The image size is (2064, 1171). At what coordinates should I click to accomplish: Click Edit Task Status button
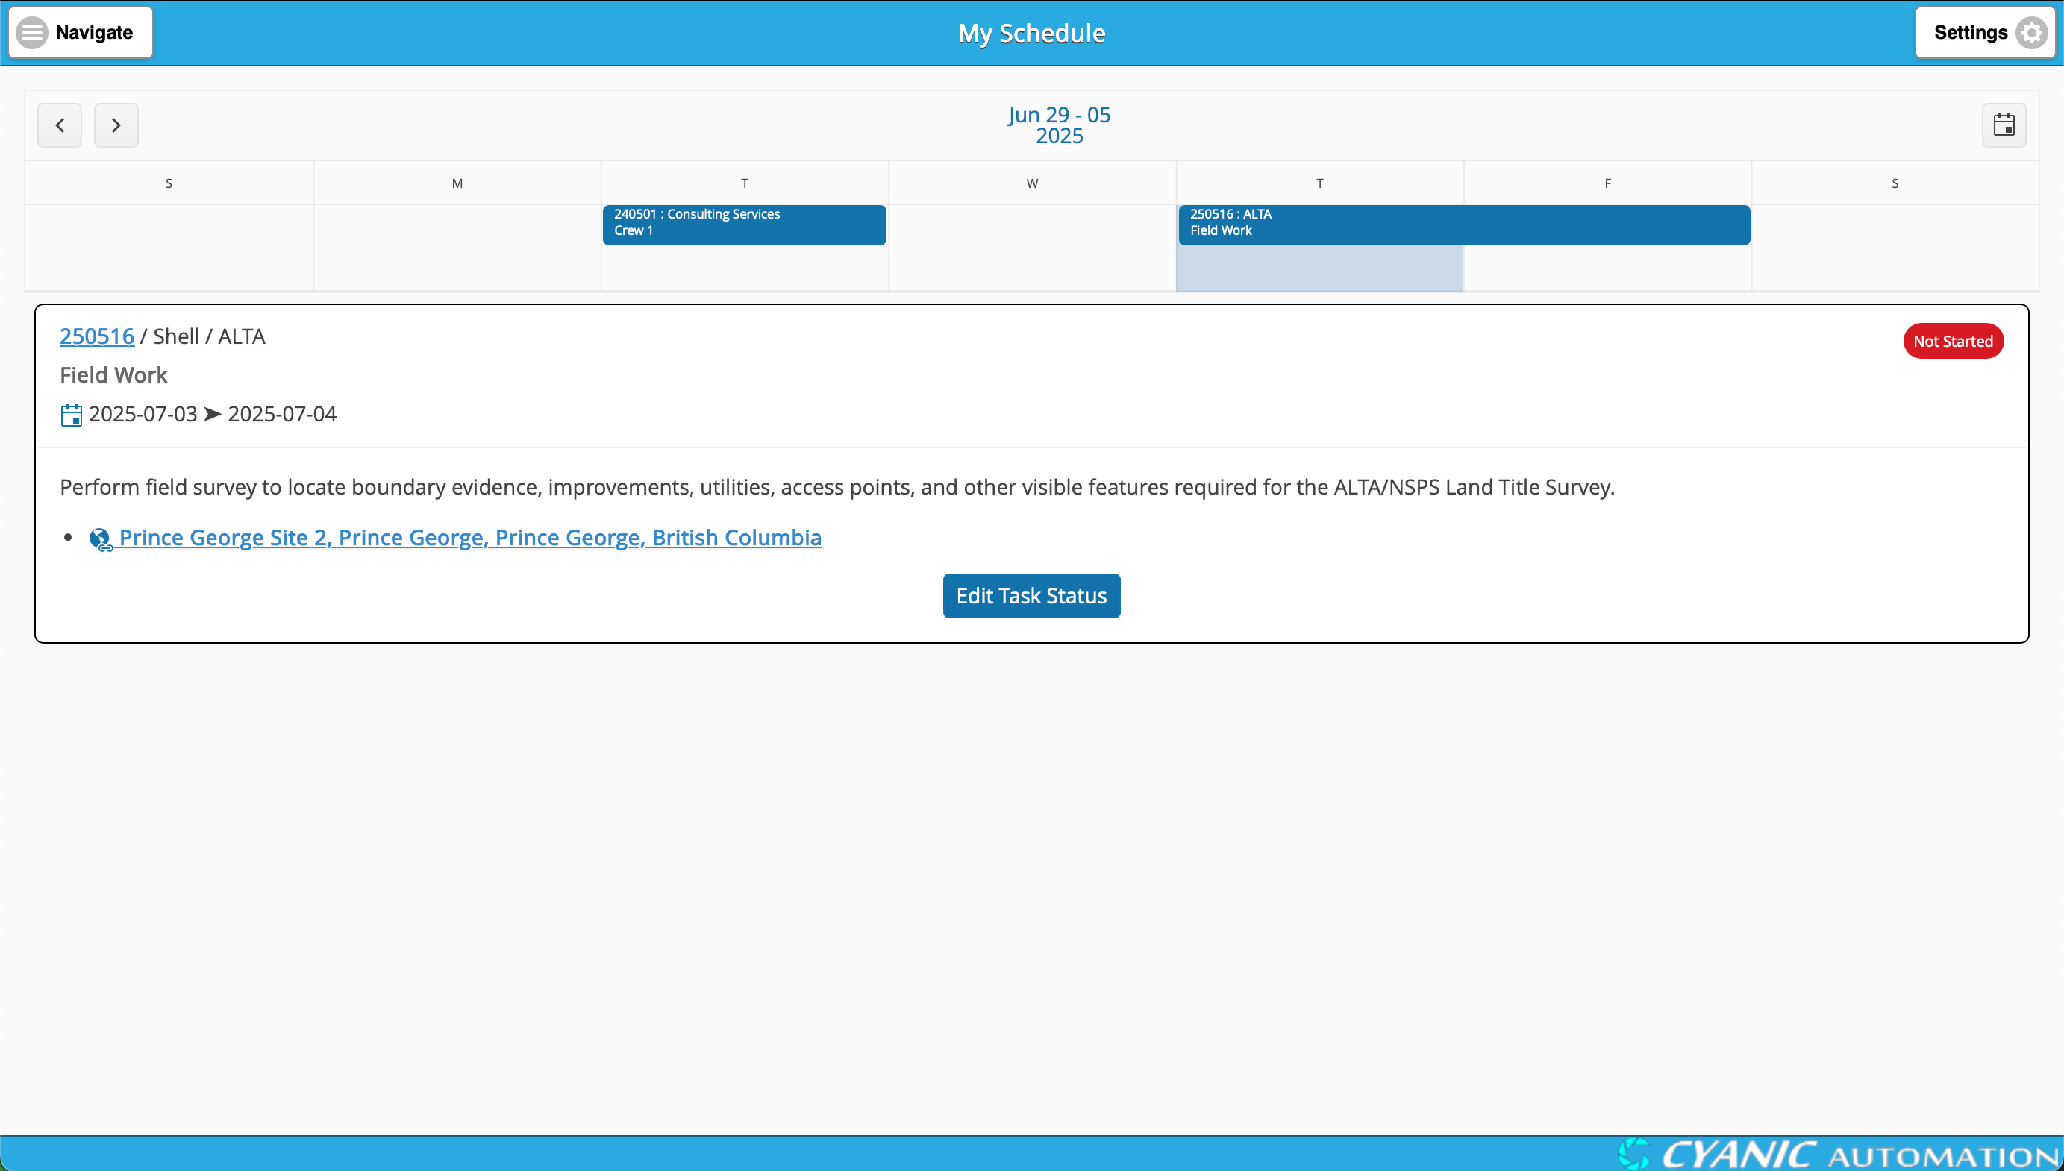pyautogui.click(x=1031, y=596)
